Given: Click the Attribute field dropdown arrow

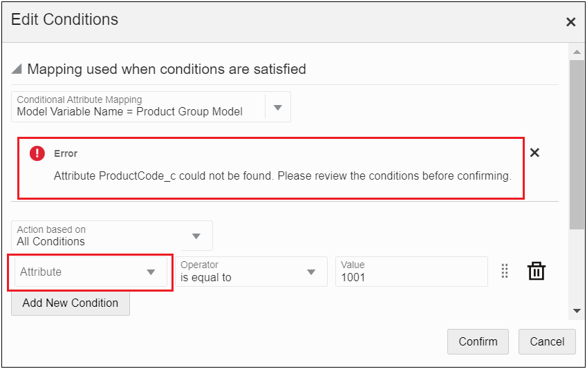Looking at the screenshot, I should 151,272.
